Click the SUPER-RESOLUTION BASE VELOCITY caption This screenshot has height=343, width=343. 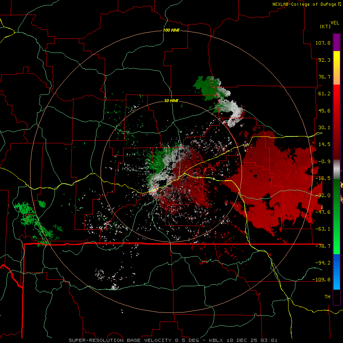tap(120, 340)
